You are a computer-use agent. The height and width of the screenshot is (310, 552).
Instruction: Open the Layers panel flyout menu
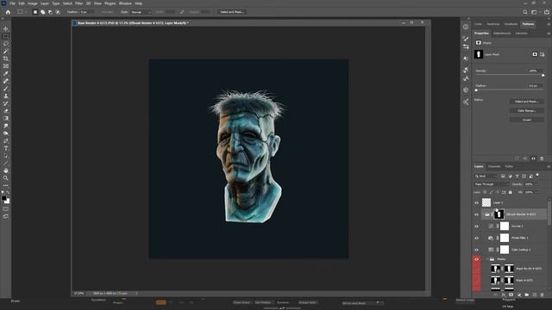(549, 166)
